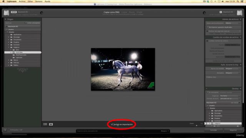Collapse the Destino panel

click(x=240, y=89)
